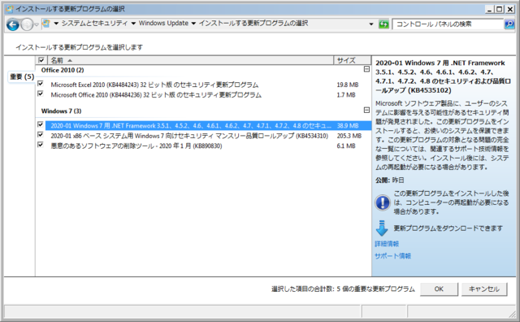Sort by サイズ column header
520x322 pixels.
point(353,60)
